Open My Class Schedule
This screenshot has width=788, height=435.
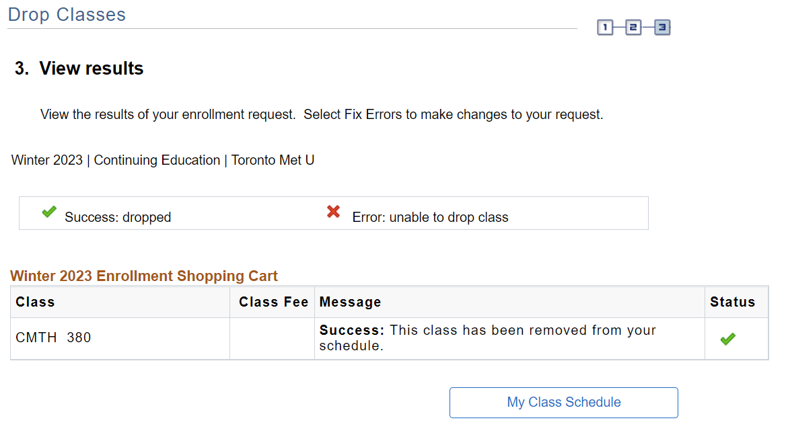(x=563, y=403)
